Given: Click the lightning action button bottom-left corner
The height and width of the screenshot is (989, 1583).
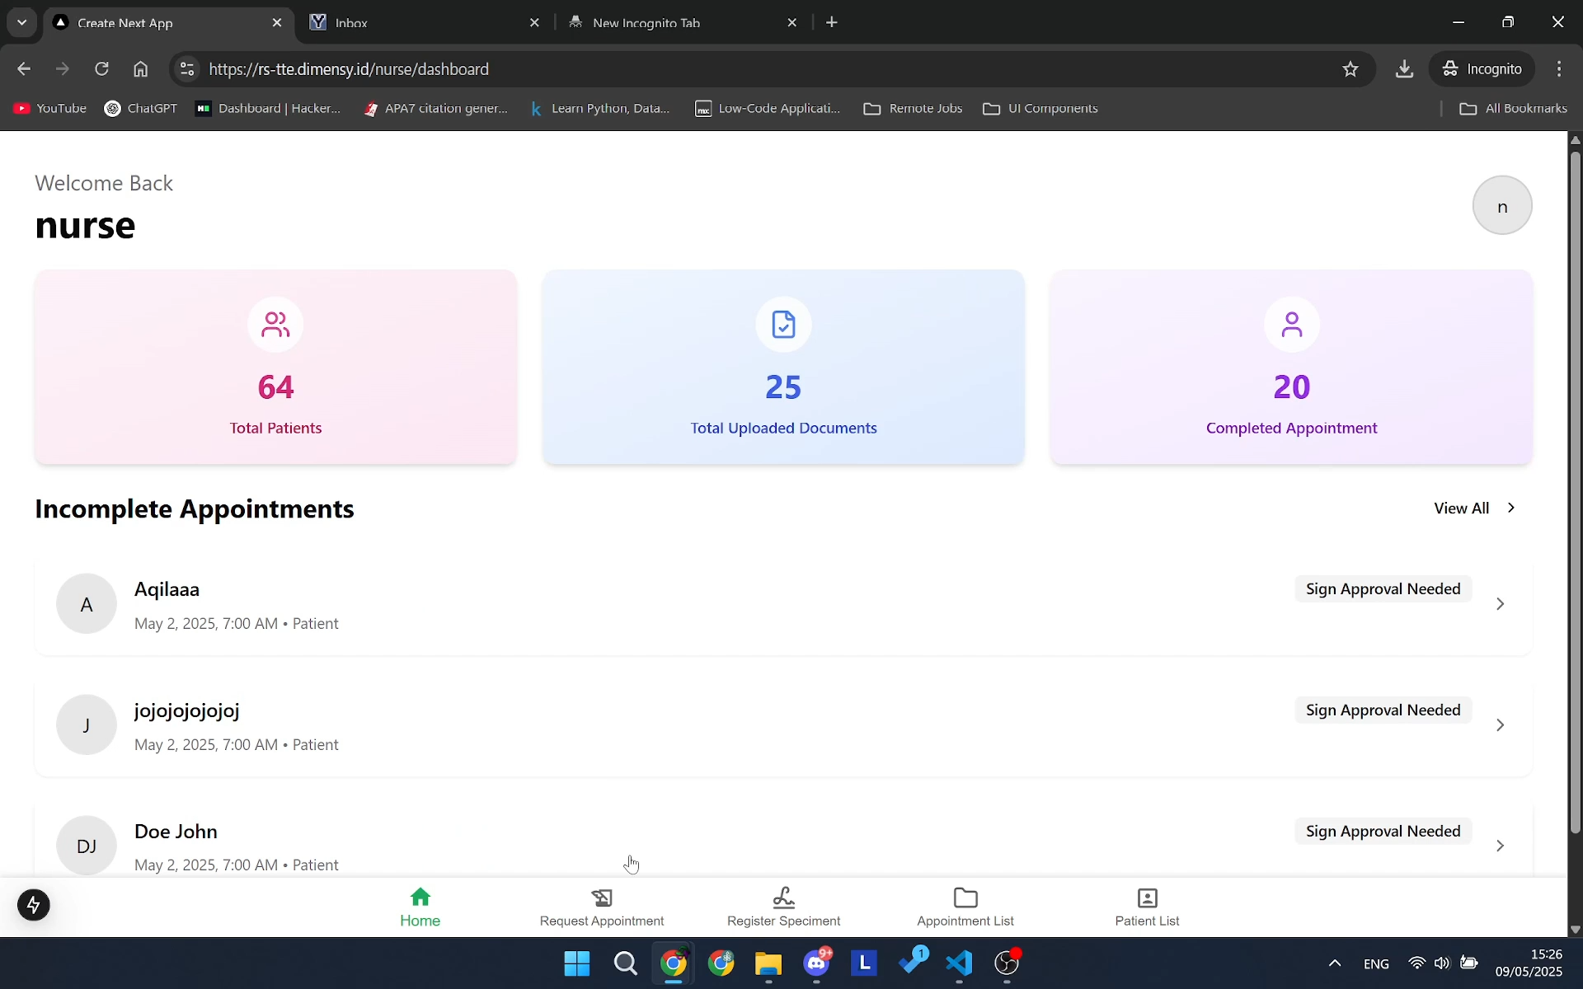Looking at the screenshot, I should [34, 904].
